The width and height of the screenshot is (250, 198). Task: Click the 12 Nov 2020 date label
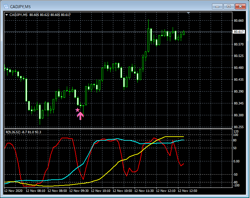[13, 191]
